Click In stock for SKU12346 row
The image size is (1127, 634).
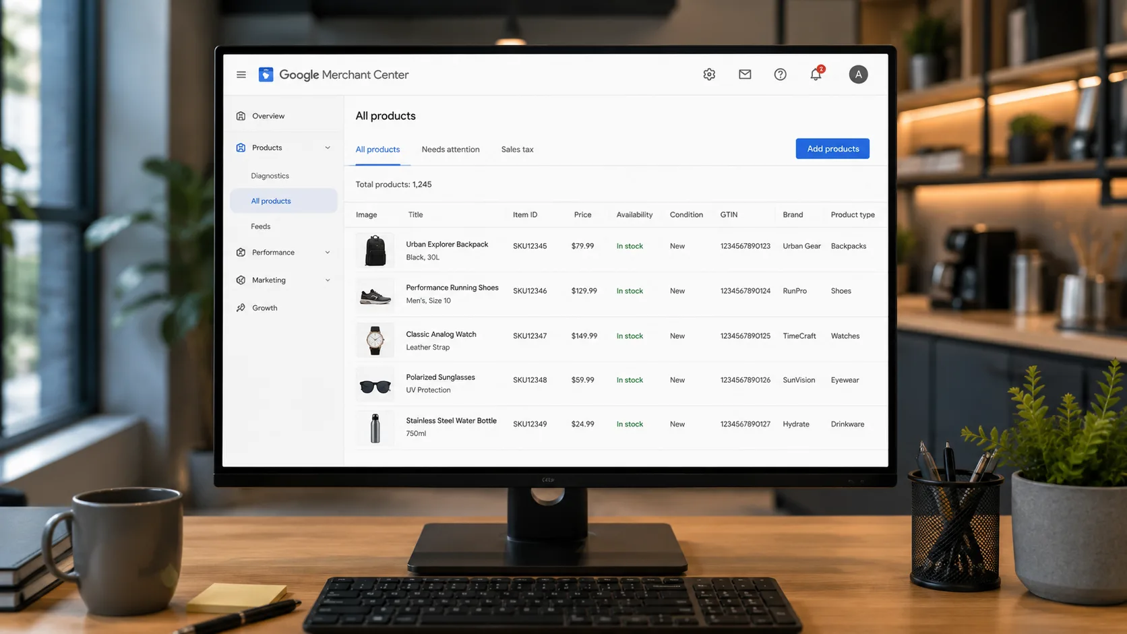630,291
